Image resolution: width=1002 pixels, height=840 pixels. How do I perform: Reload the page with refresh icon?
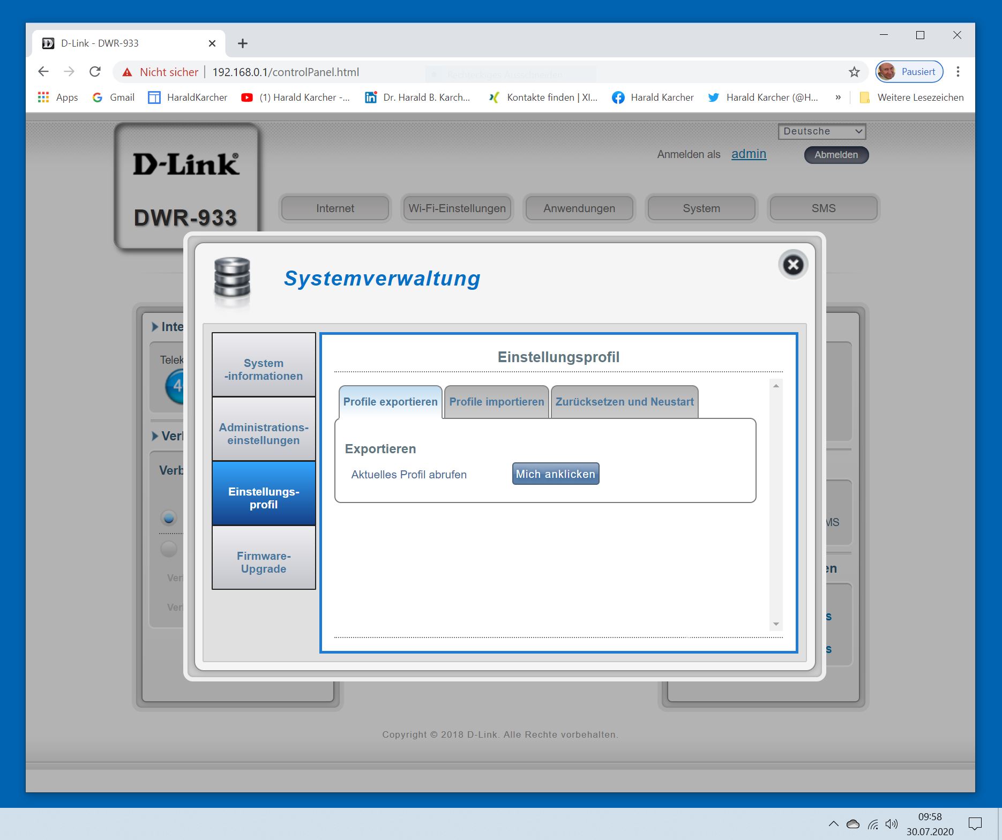click(95, 72)
